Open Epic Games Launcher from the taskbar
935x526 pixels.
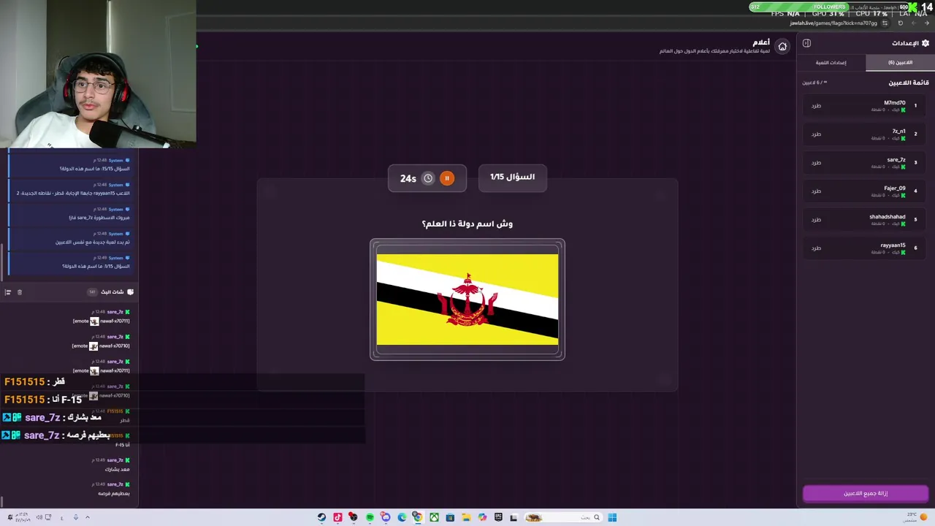point(498,517)
